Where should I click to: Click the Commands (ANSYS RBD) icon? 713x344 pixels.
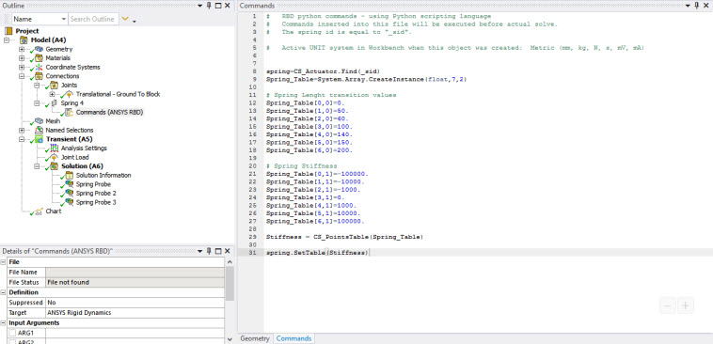coord(70,112)
